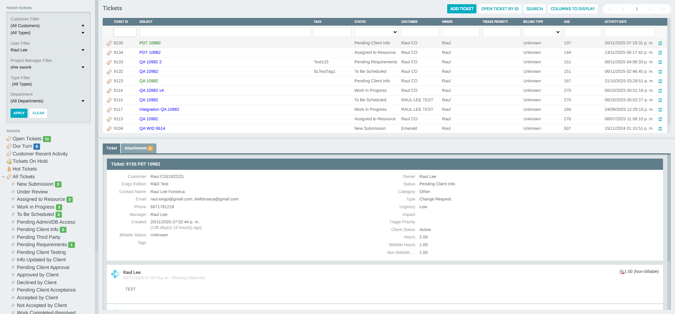Open the Integration QA 10982 ticket link
The height and width of the screenshot is (314, 675).
point(159,109)
